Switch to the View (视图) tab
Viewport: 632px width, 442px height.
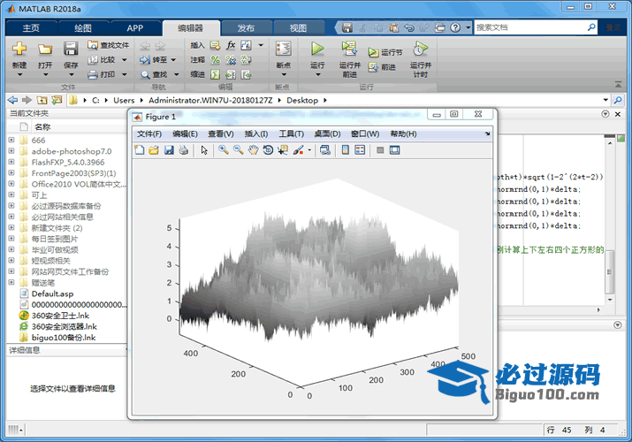coord(298,27)
